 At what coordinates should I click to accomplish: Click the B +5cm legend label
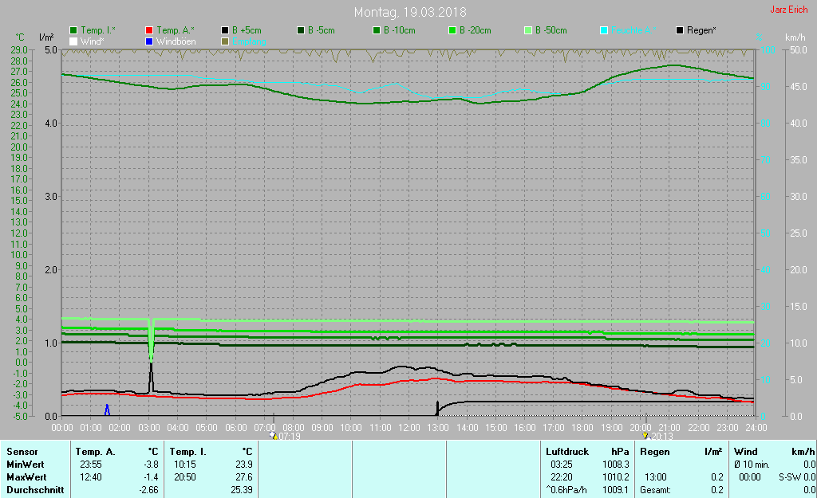click(247, 30)
